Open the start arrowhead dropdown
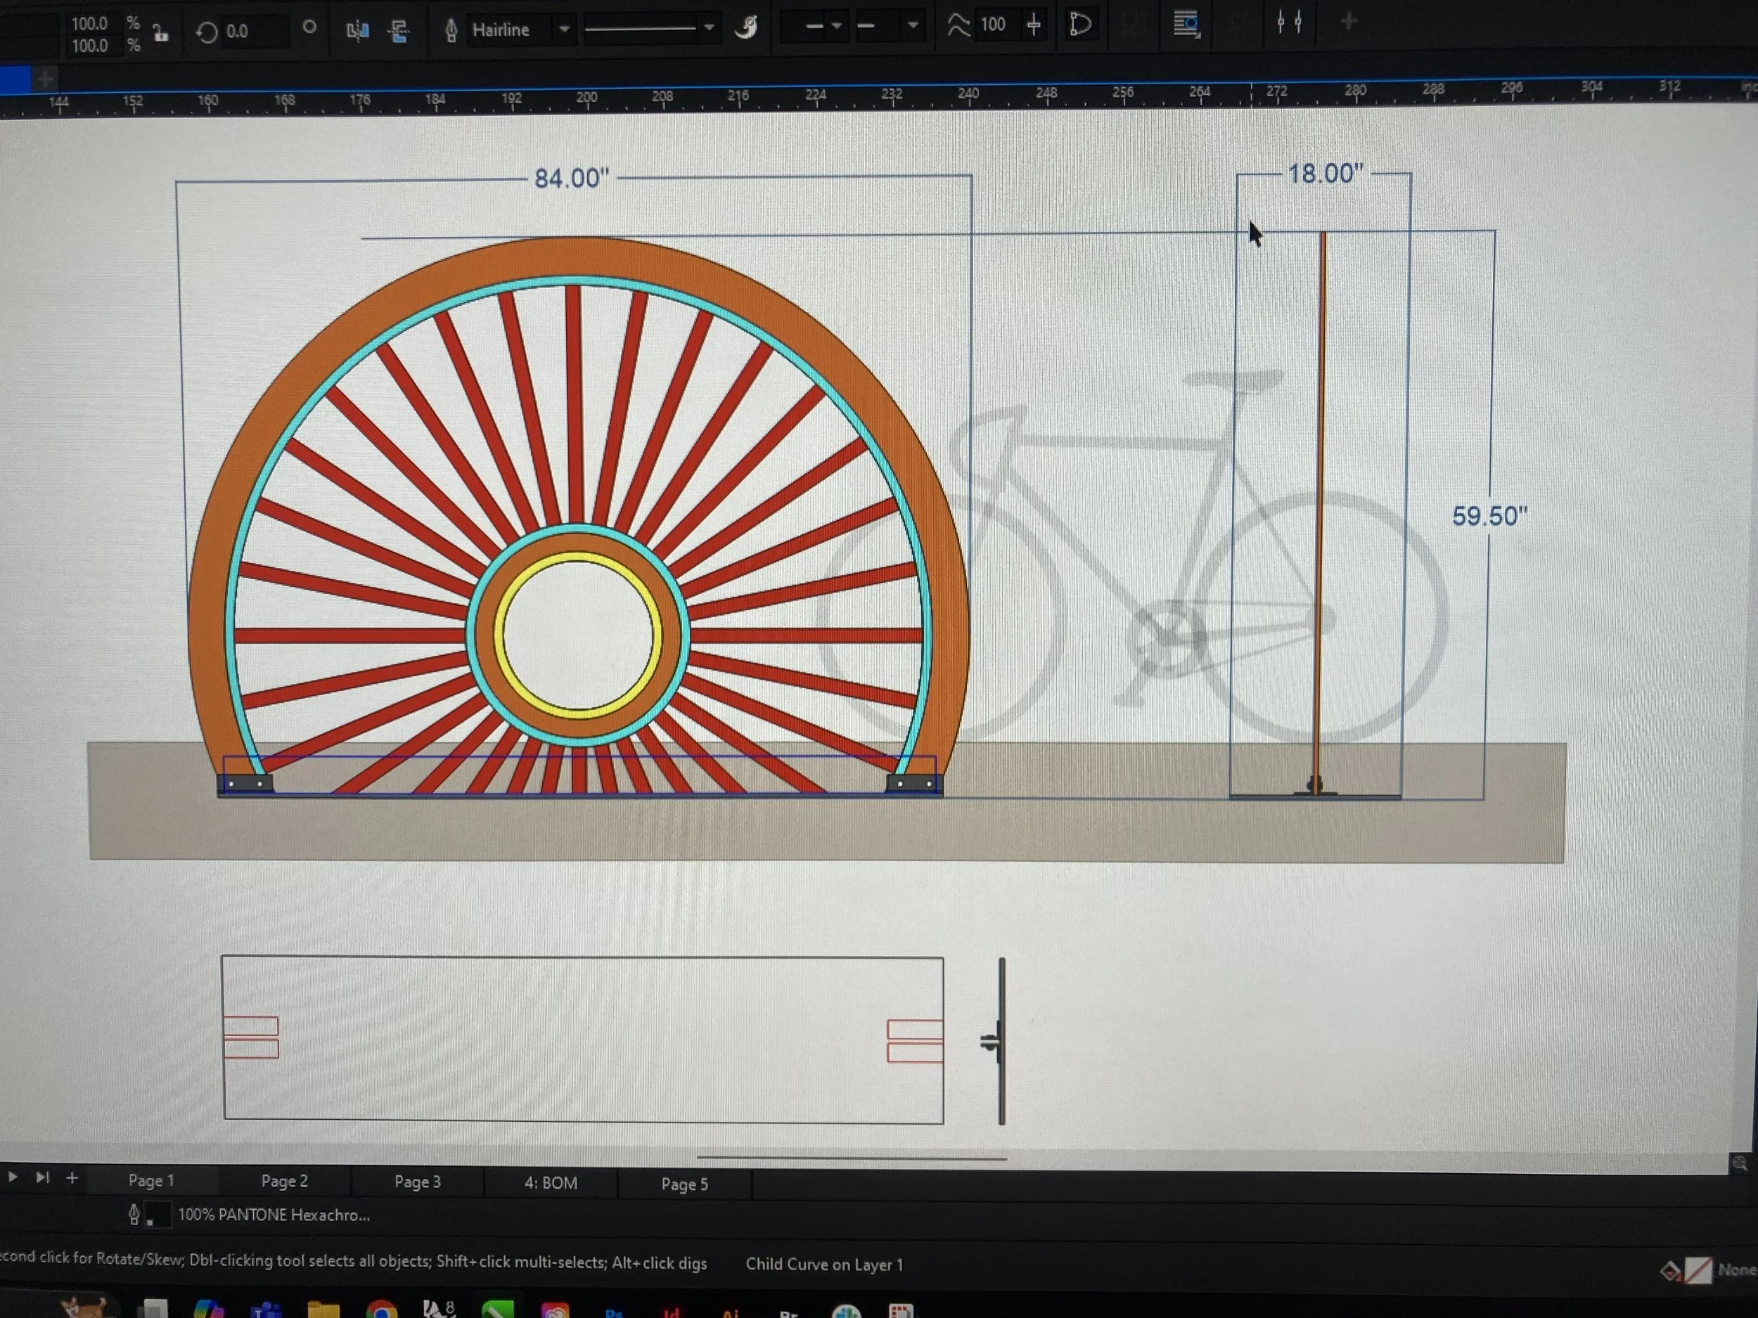 click(x=836, y=26)
